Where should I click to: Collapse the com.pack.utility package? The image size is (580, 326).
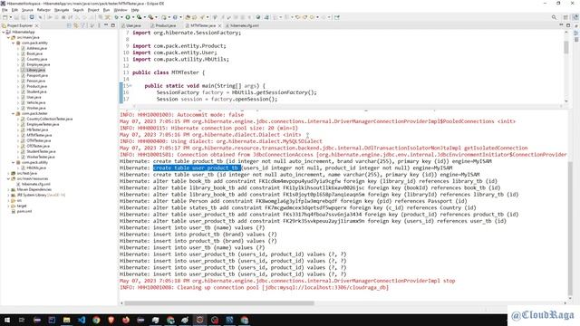(14, 162)
